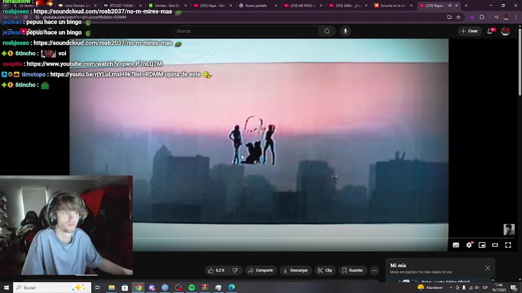522x293 pixels.
Task: Click YouTube search magnifier button
Action: tap(327, 31)
